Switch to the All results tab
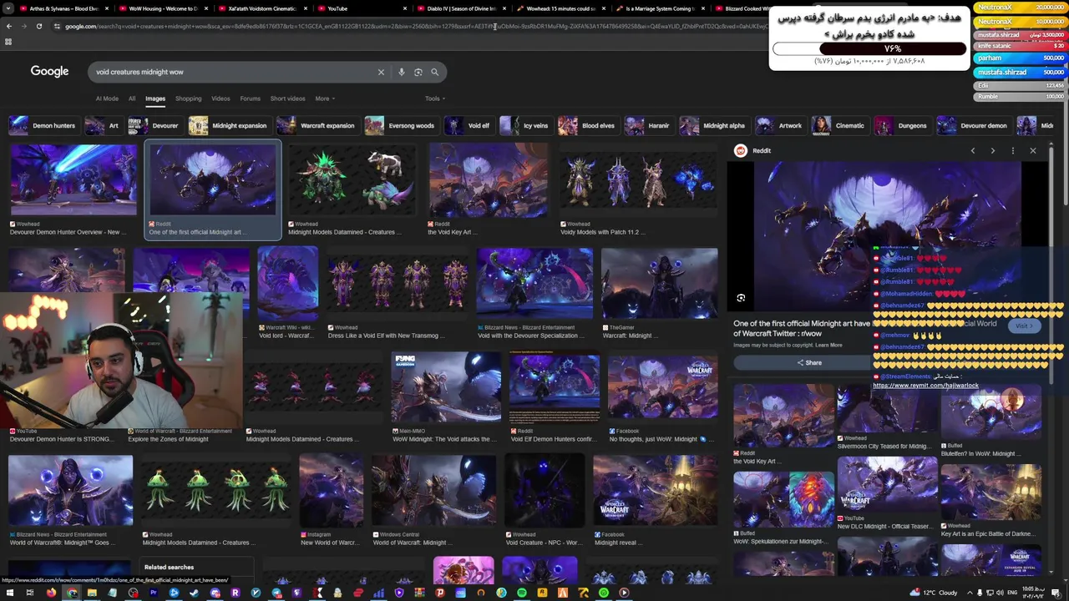1069x601 pixels. (132, 98)
